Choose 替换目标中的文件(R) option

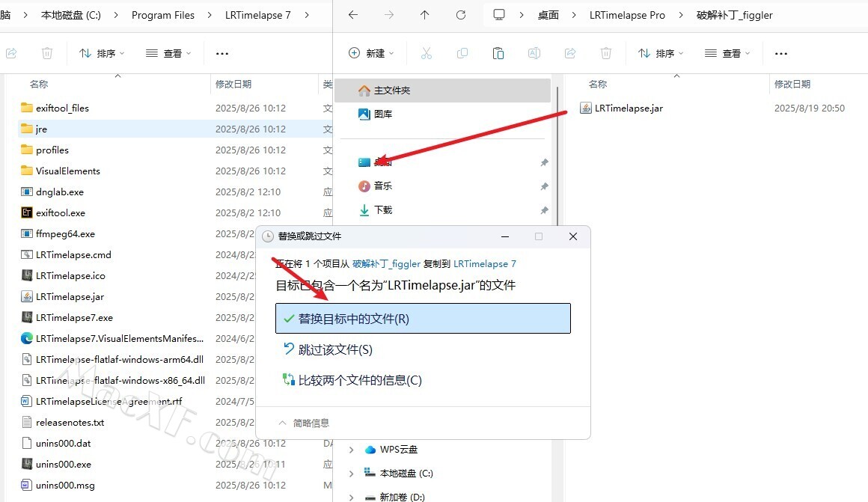pyautogui.click(x=423, y=319)
